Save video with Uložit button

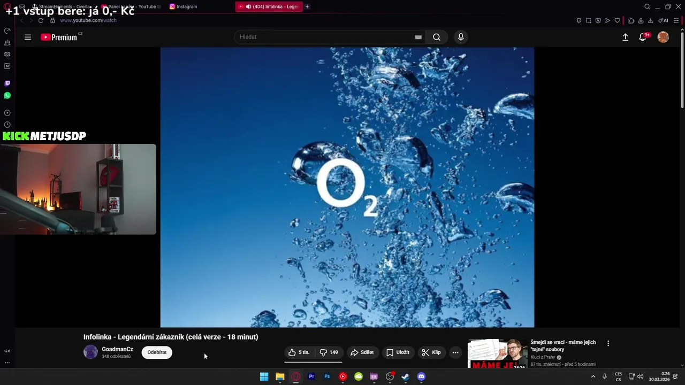pos(398,352)
